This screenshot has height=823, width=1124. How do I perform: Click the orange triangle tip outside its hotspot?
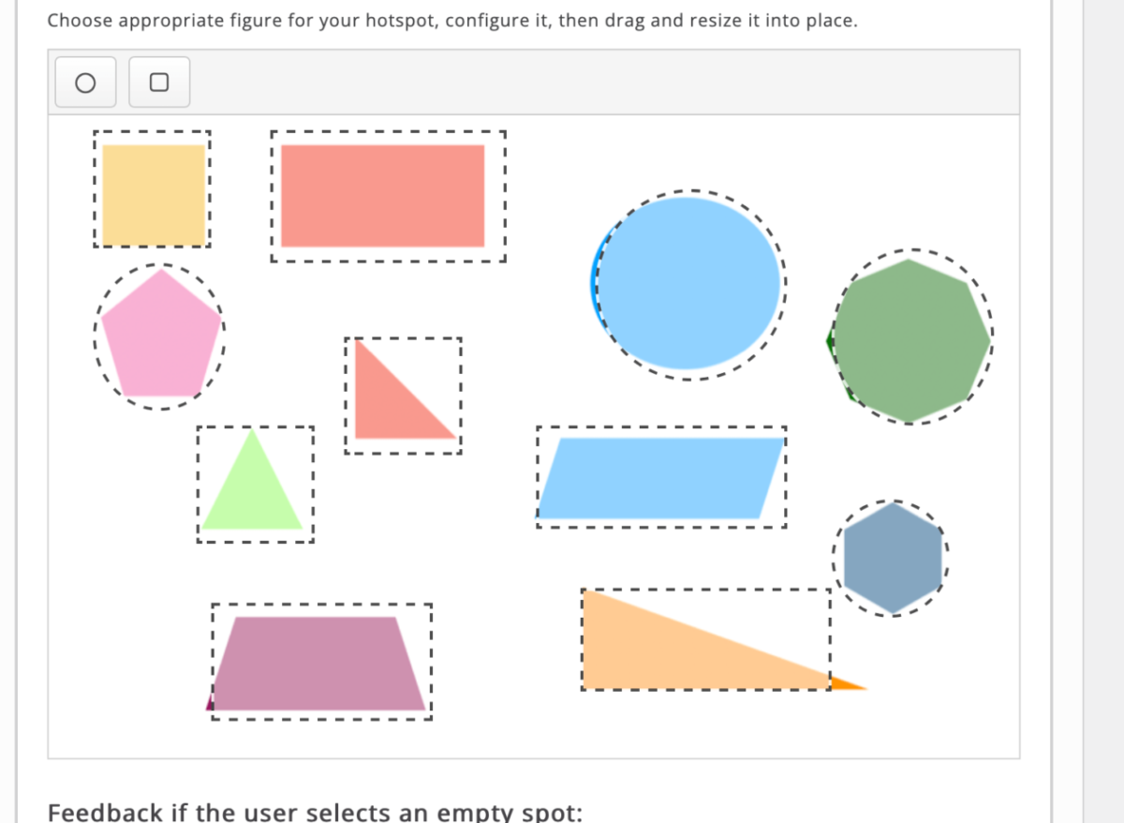click(846, 684)
